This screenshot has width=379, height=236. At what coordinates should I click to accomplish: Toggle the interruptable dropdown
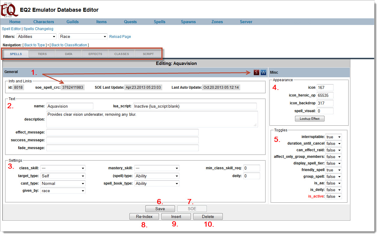coord(333,137)
